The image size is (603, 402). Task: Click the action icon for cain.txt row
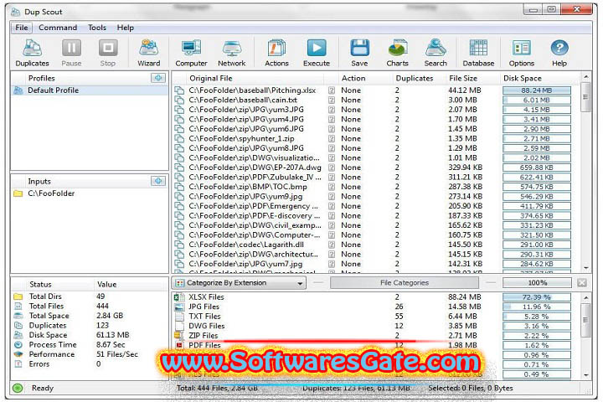click(332, 100)
